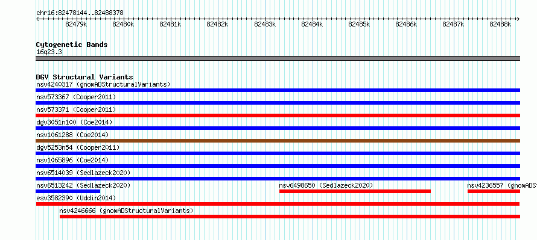Click the short blue nsv6513242 bar
This screenshot has height=240, width=537.
coord(68,191)
